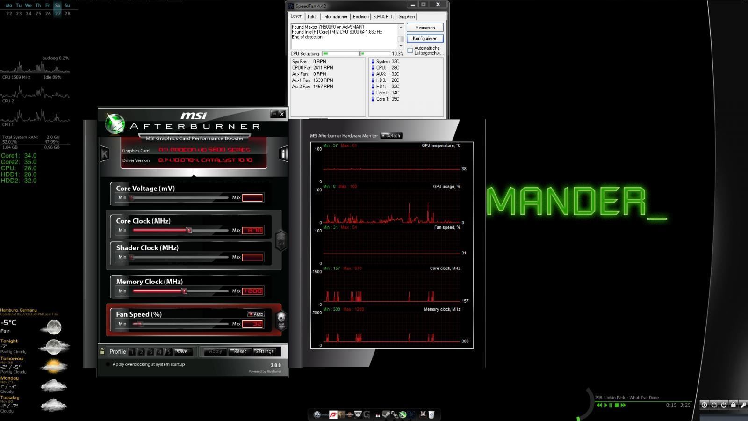The image size is (748, 421).
Task: Stop the music playback
Action: point(617,405)
